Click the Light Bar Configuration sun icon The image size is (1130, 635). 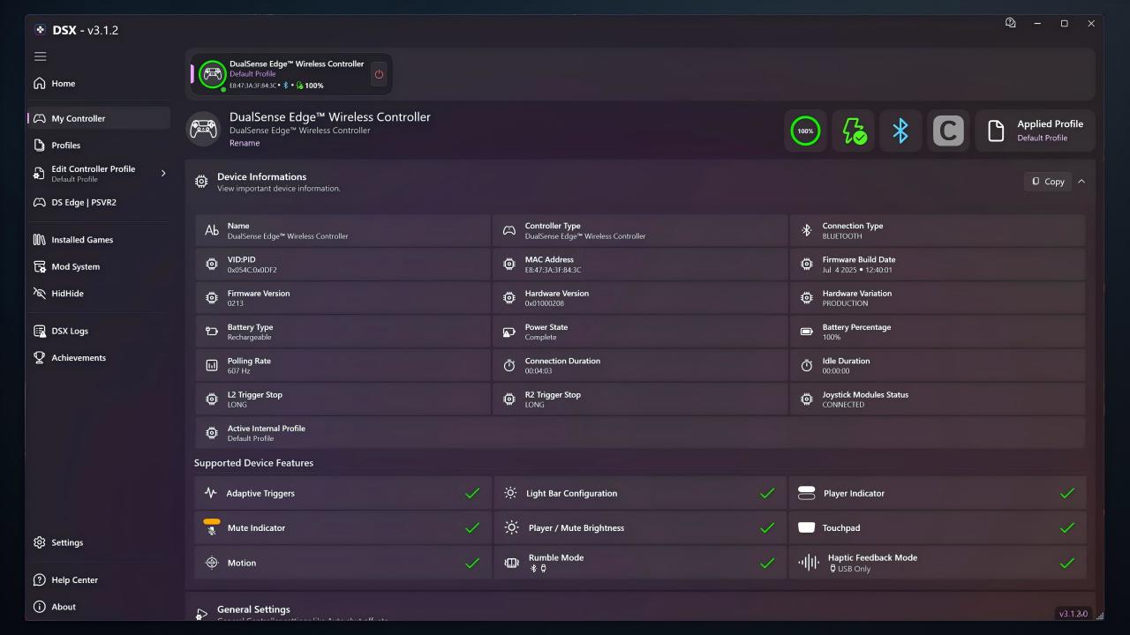tap(511, 493)
